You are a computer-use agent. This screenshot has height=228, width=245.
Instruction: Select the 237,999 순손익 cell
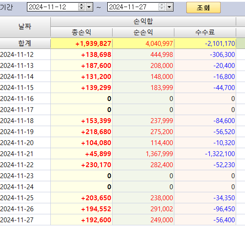143,121
